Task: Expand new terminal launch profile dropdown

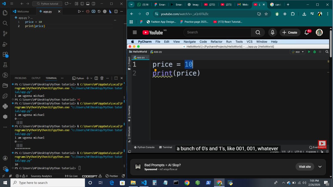Action: [x=91, y=78]
